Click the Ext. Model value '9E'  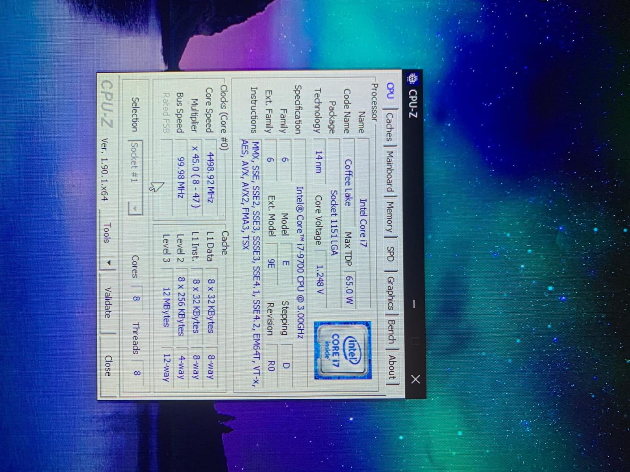tap(271, 264)
